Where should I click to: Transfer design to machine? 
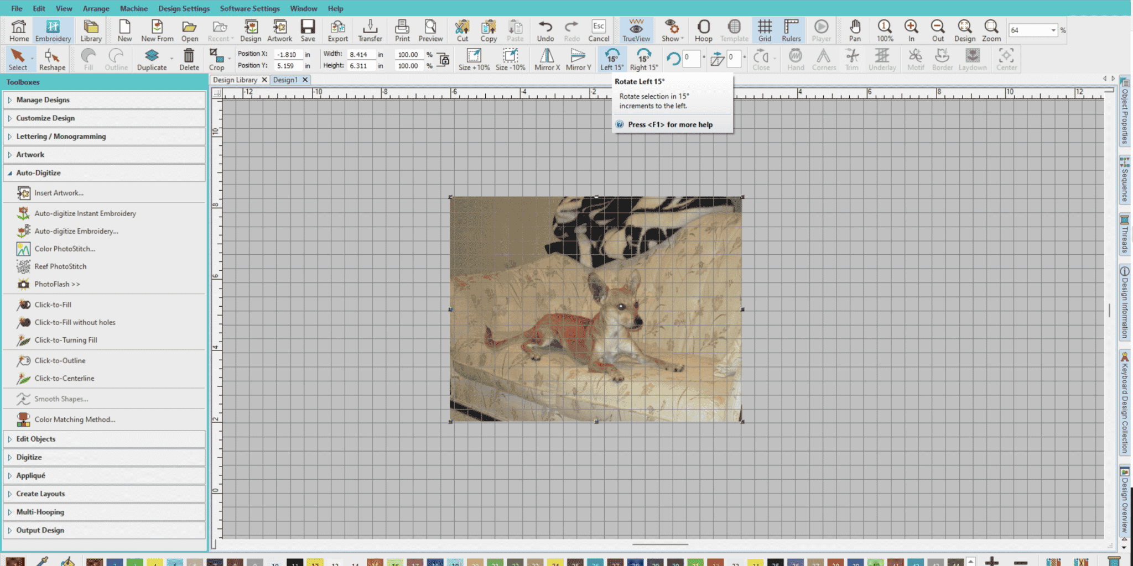pyautogui.click(x=370, y=30)
